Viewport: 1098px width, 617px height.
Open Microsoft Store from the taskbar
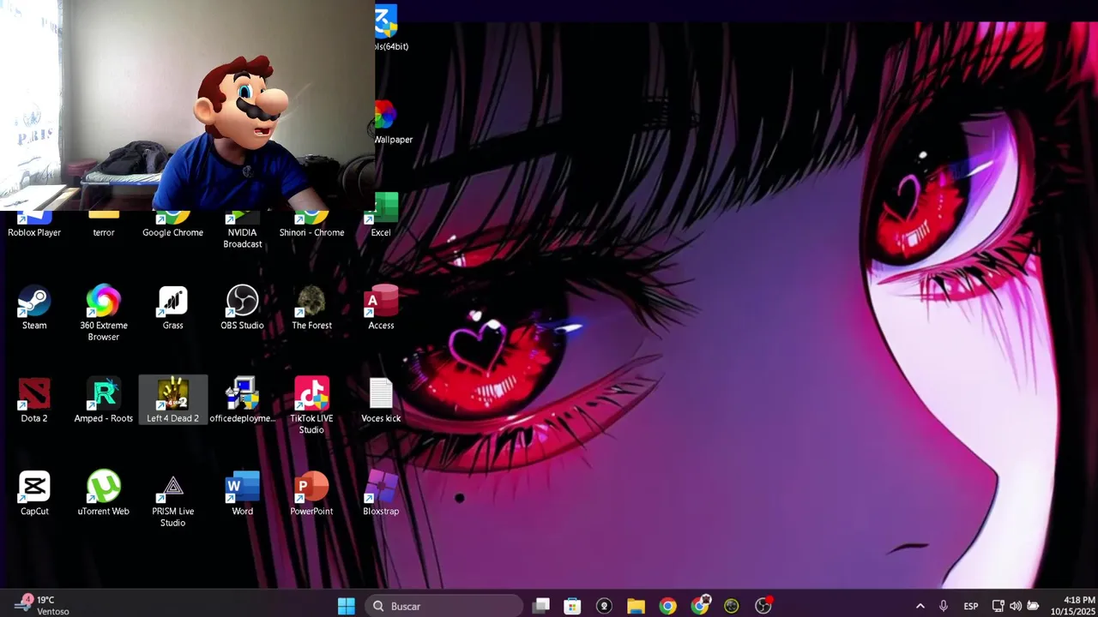pos(572,606)
